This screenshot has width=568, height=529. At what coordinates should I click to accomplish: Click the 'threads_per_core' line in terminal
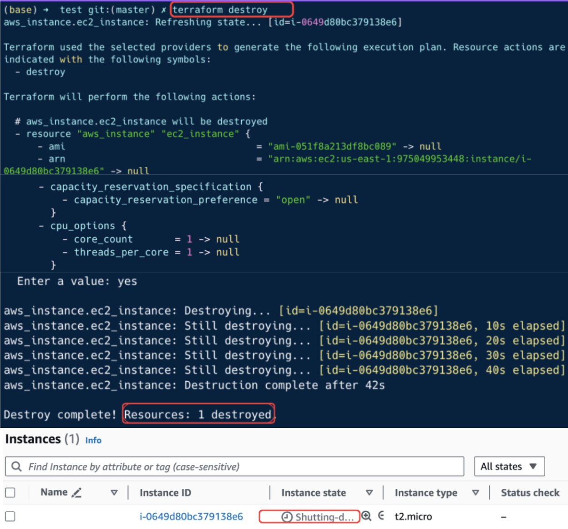151,252
